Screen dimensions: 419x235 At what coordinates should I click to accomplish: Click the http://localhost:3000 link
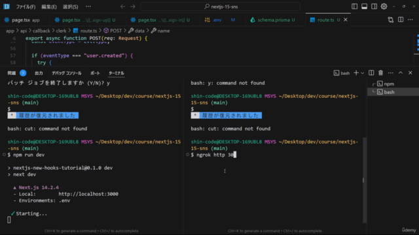tap(88, 194)
